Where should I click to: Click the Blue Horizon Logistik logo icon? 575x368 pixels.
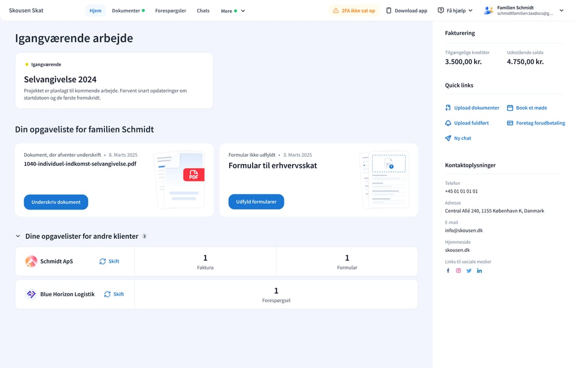pyautogui.click(x=31, y=294)
